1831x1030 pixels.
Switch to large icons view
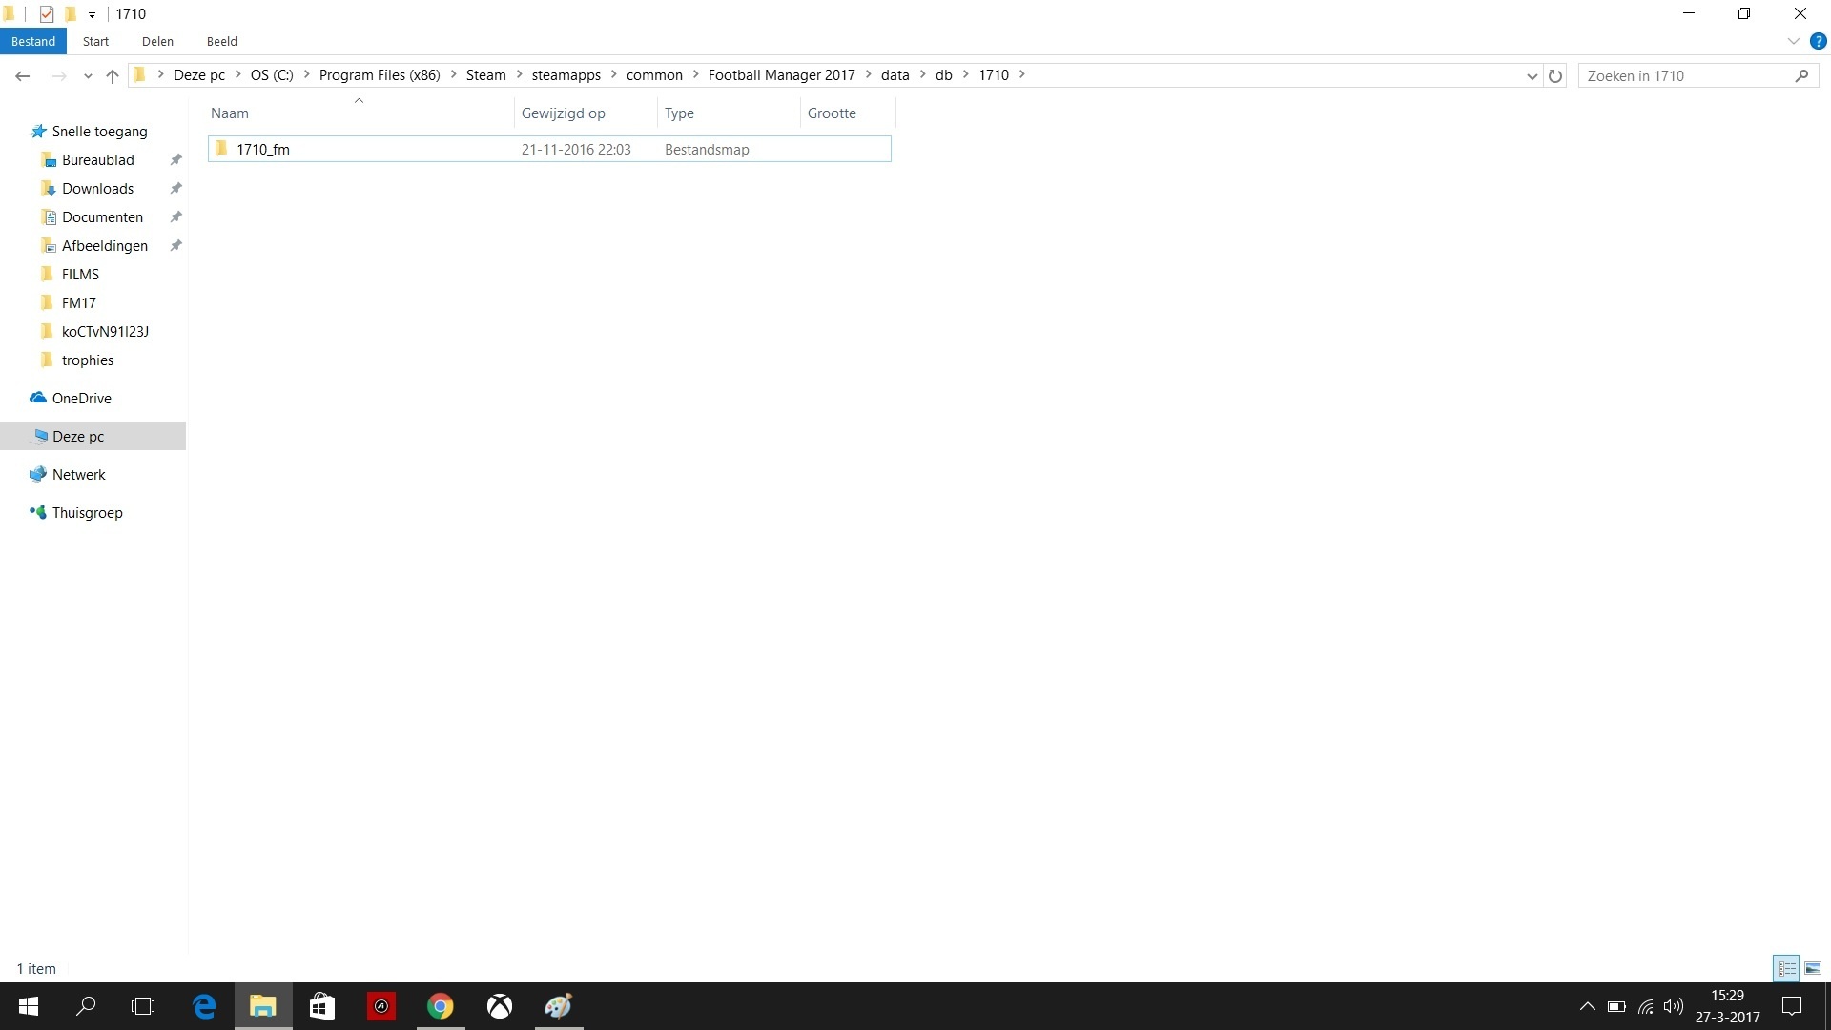tap(1813, 968)
